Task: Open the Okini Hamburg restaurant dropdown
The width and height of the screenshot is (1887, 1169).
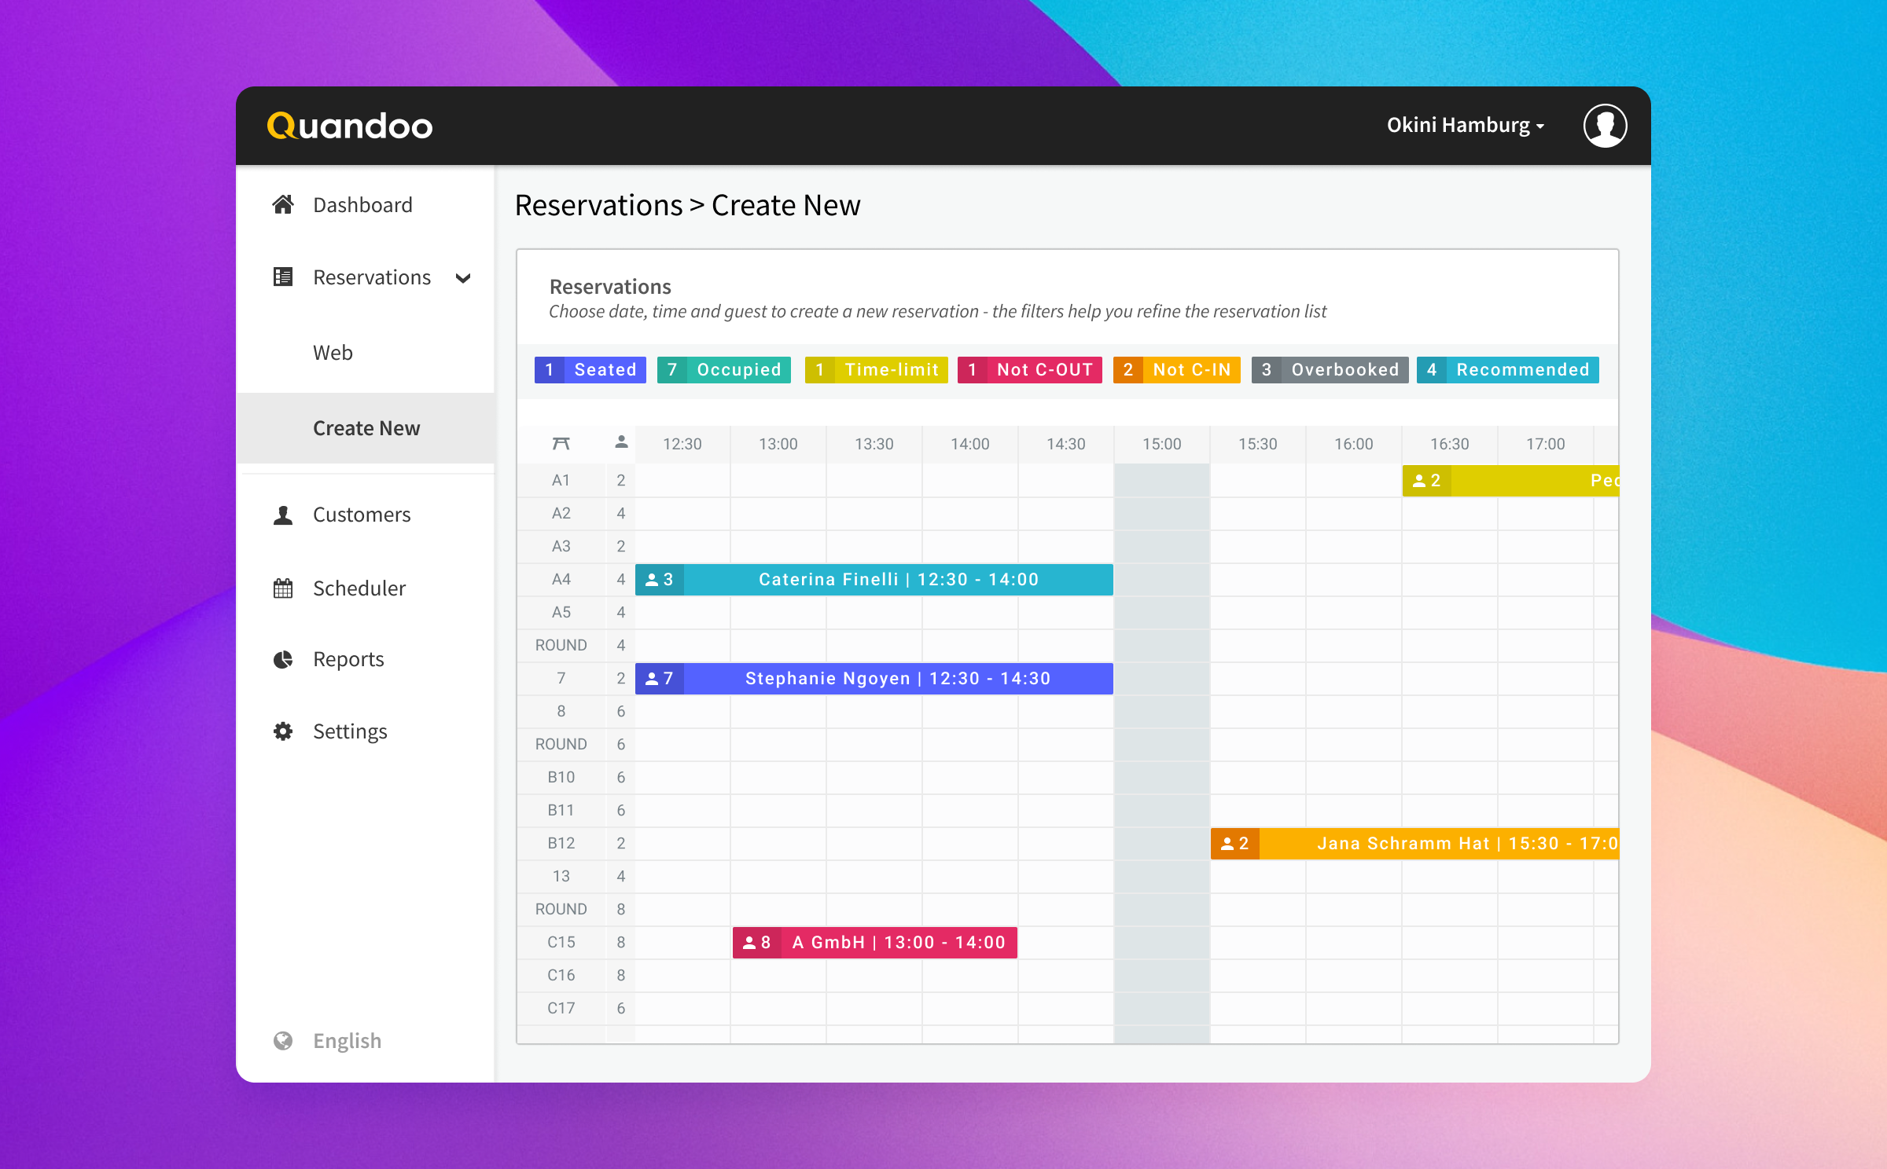Action: click(x=1466, y=126)
